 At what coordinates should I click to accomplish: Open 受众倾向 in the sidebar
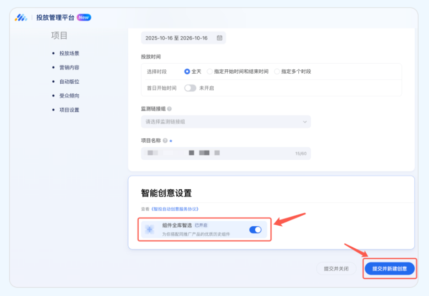(69, 96)
